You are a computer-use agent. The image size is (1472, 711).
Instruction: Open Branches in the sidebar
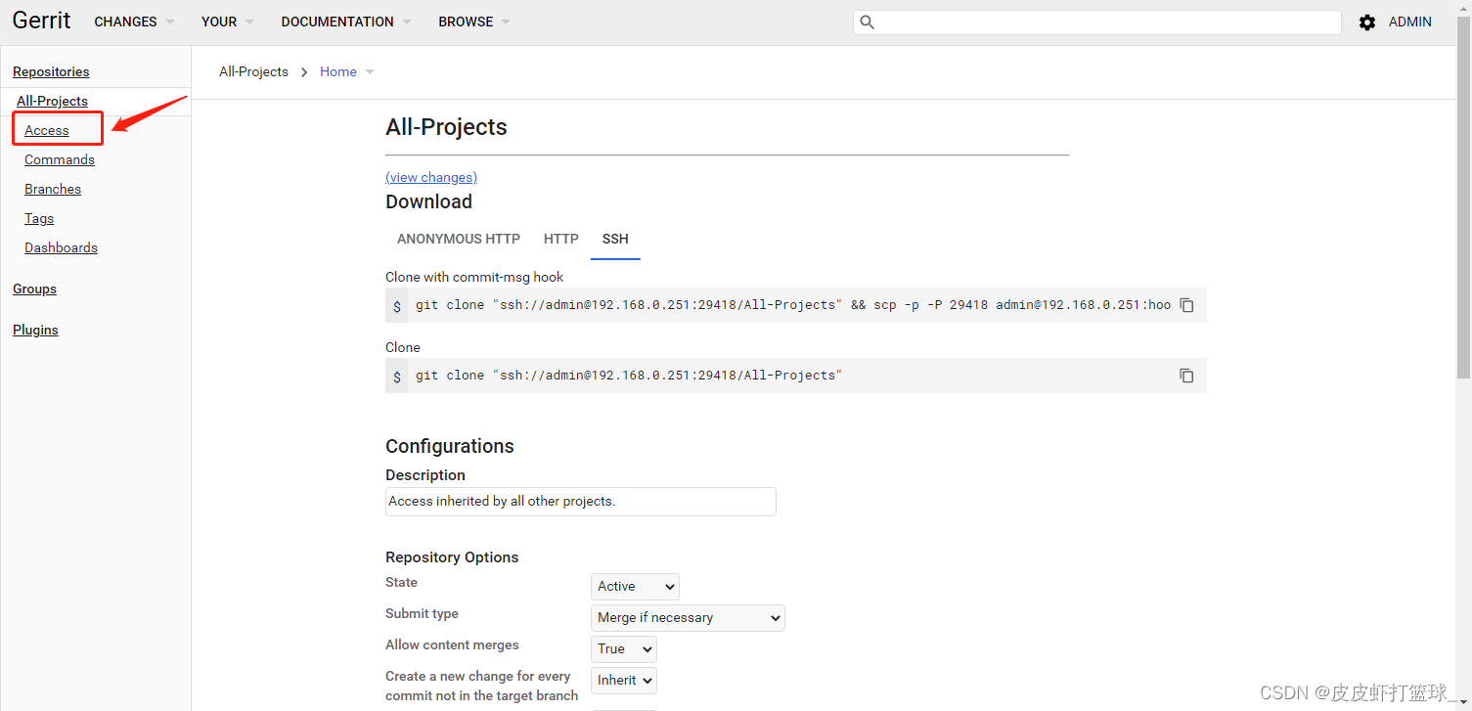(53, 189)
